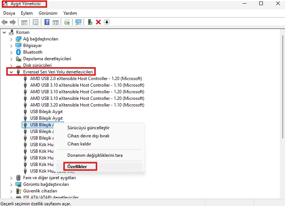
Task: Click the Depolama denetleyicileri icon
Action: point(18,59)
